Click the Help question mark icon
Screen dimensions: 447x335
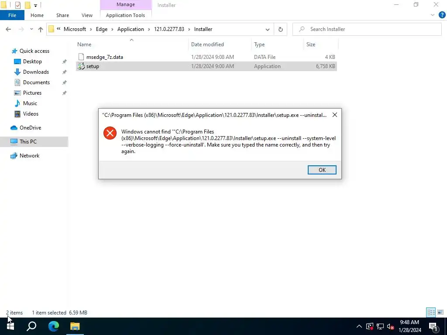[442, 15]
